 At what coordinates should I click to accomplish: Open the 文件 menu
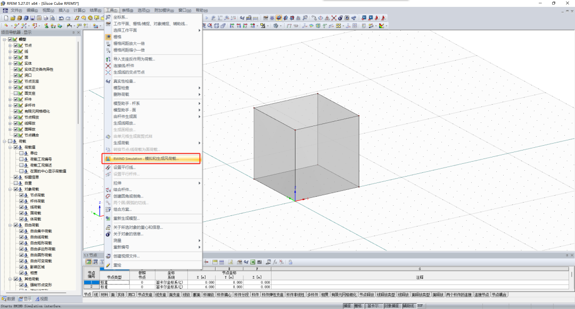coord(16,10)
